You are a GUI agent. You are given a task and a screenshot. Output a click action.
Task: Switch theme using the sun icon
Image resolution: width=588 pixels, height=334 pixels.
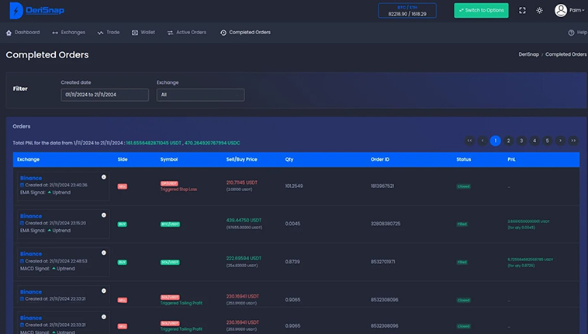[x=540, y=10]
